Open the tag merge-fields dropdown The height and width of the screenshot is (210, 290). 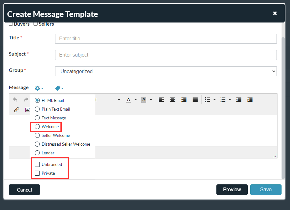point(59,88)
